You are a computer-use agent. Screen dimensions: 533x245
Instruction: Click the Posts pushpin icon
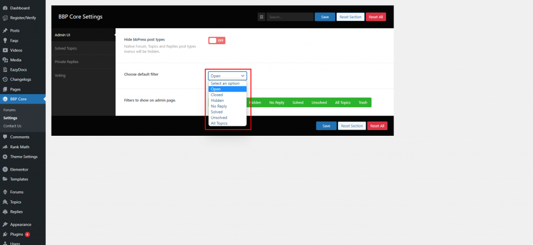coord(5,31)
